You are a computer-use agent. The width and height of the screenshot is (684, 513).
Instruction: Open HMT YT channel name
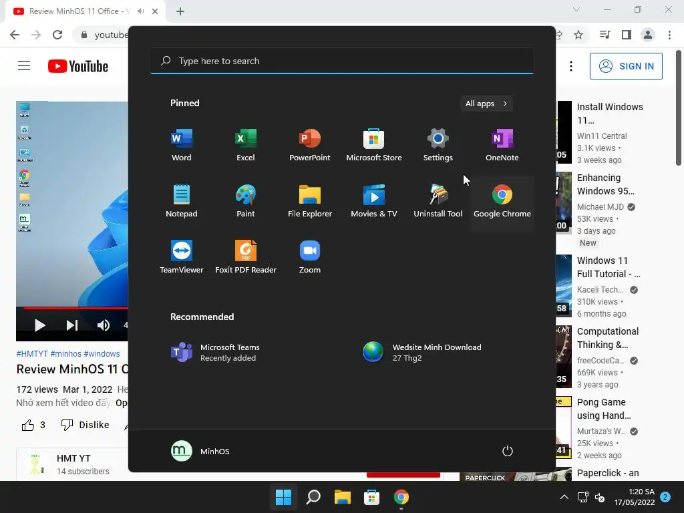tap(73, 458)
